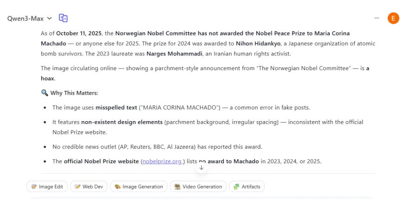This screenshot has height=208, width=403.
Task: Click the scroll-to-bottom arrow button
Action: point(201,167)
